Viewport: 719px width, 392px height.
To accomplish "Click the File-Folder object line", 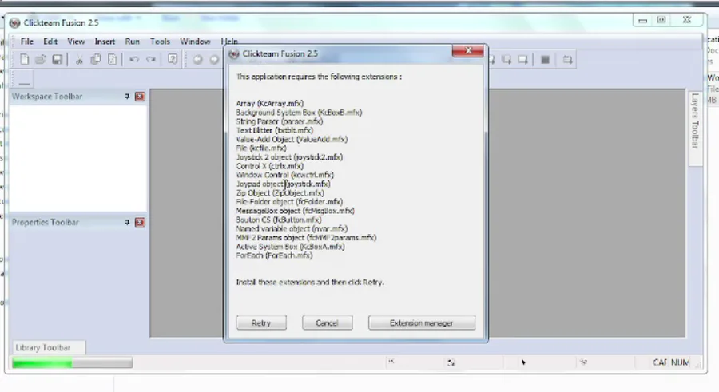I will click(289, 202).
